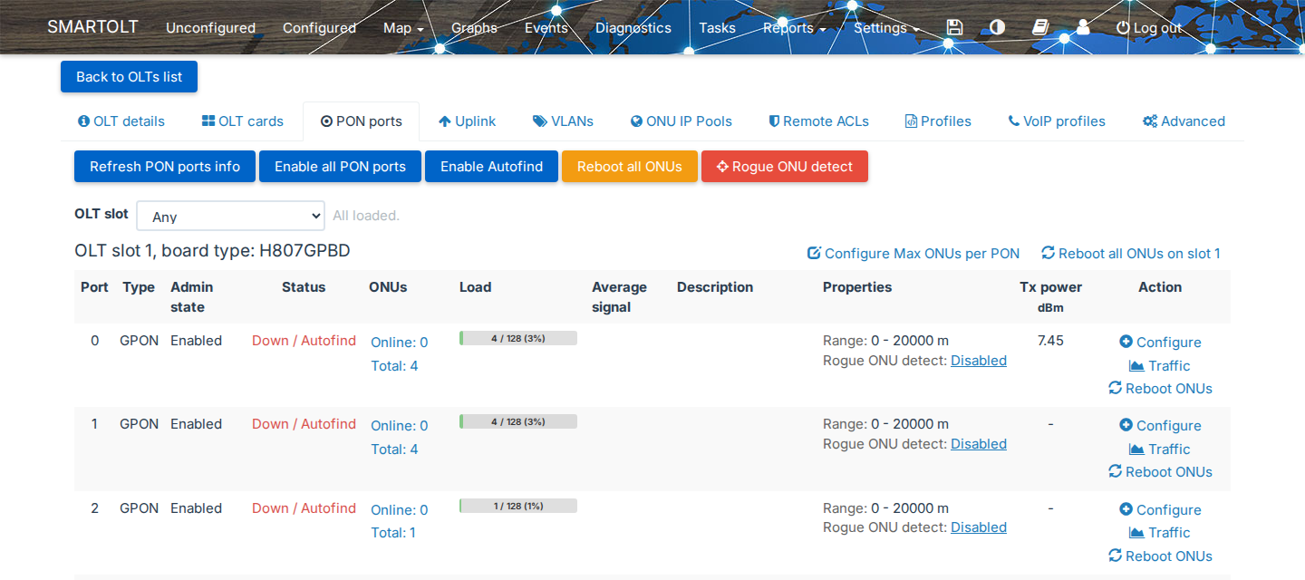Open the ONU IP Pools tab
This screenshot has width=1305, height=580.
click(681, 121)
